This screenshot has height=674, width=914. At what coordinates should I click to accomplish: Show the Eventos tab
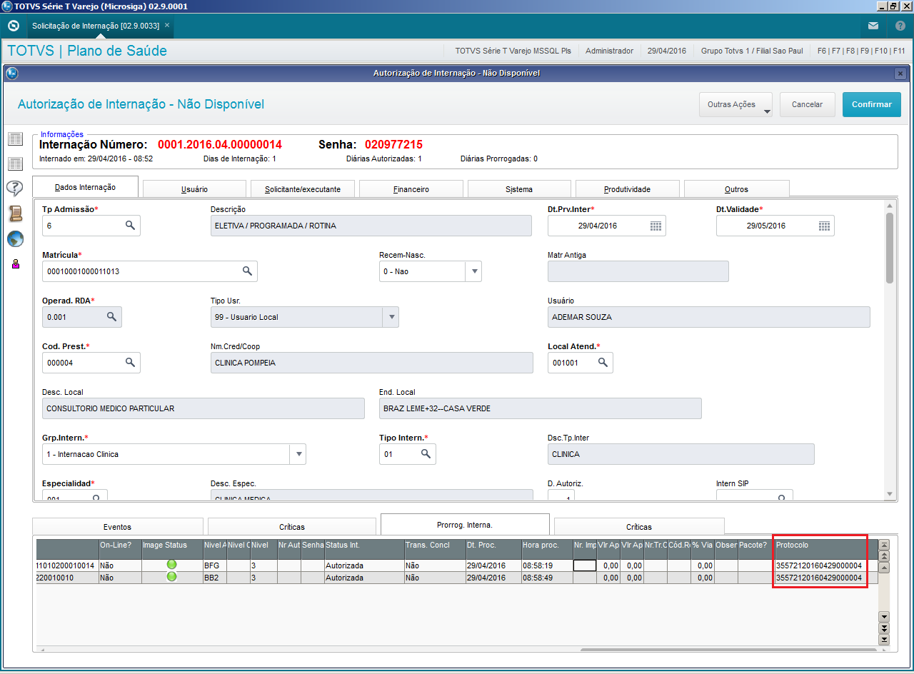(x=118, y=527)
